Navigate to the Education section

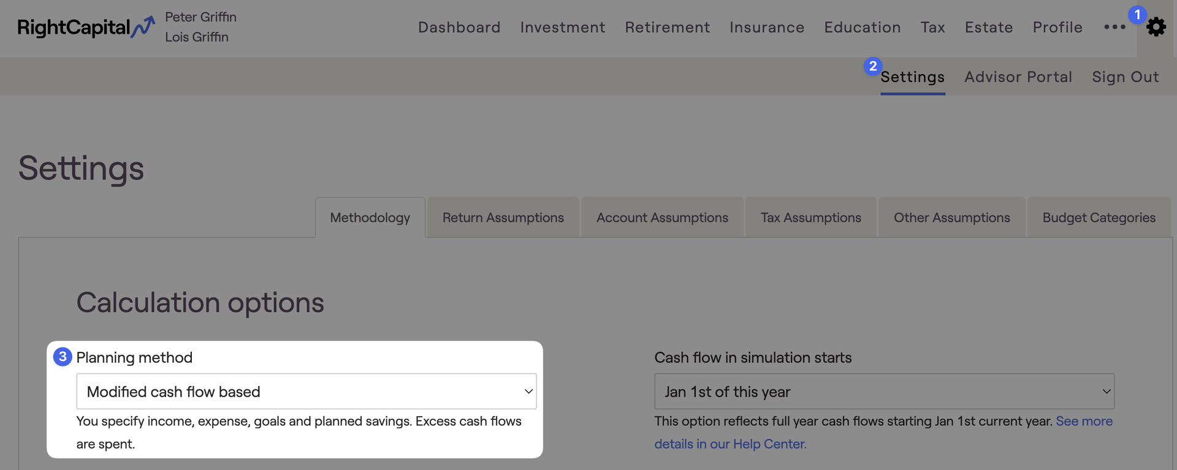pyautogui.click(x=863, y=27)
